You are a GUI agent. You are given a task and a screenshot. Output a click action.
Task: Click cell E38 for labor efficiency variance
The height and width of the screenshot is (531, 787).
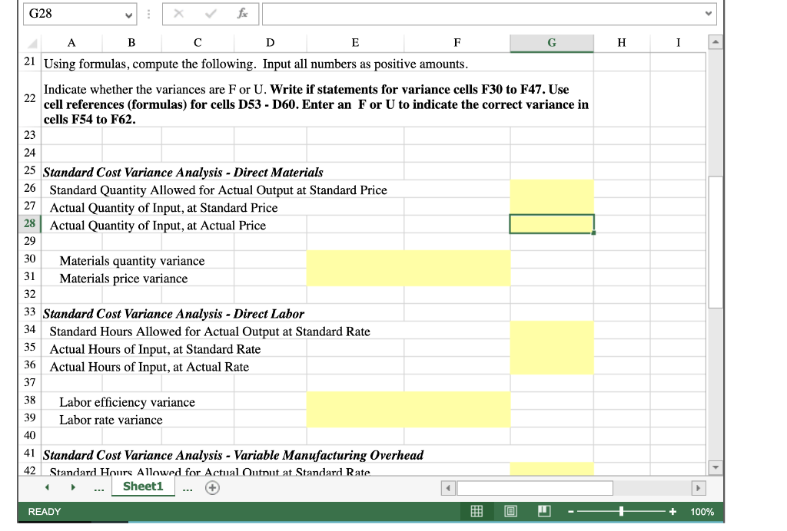(355, 401)
